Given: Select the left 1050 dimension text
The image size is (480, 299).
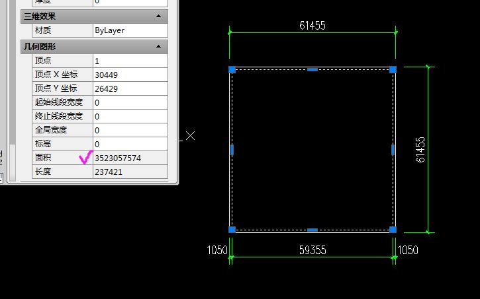Looking at the screenshot, I should 217,250.
